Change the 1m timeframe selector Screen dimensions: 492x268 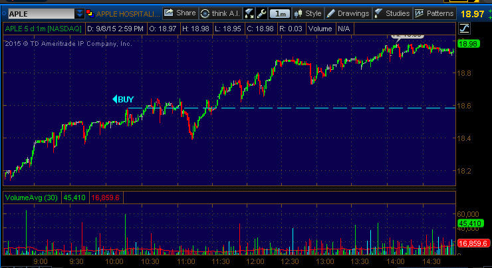point(280,13)
